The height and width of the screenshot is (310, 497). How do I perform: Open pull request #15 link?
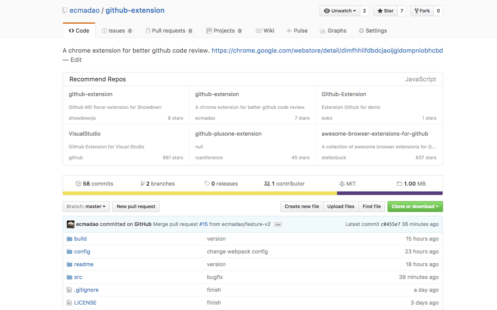203,224
